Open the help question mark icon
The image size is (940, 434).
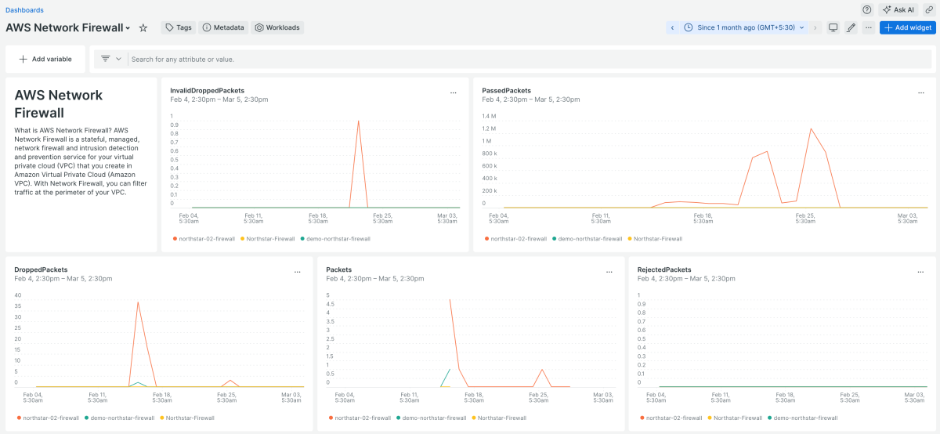(x=867, y=10)
